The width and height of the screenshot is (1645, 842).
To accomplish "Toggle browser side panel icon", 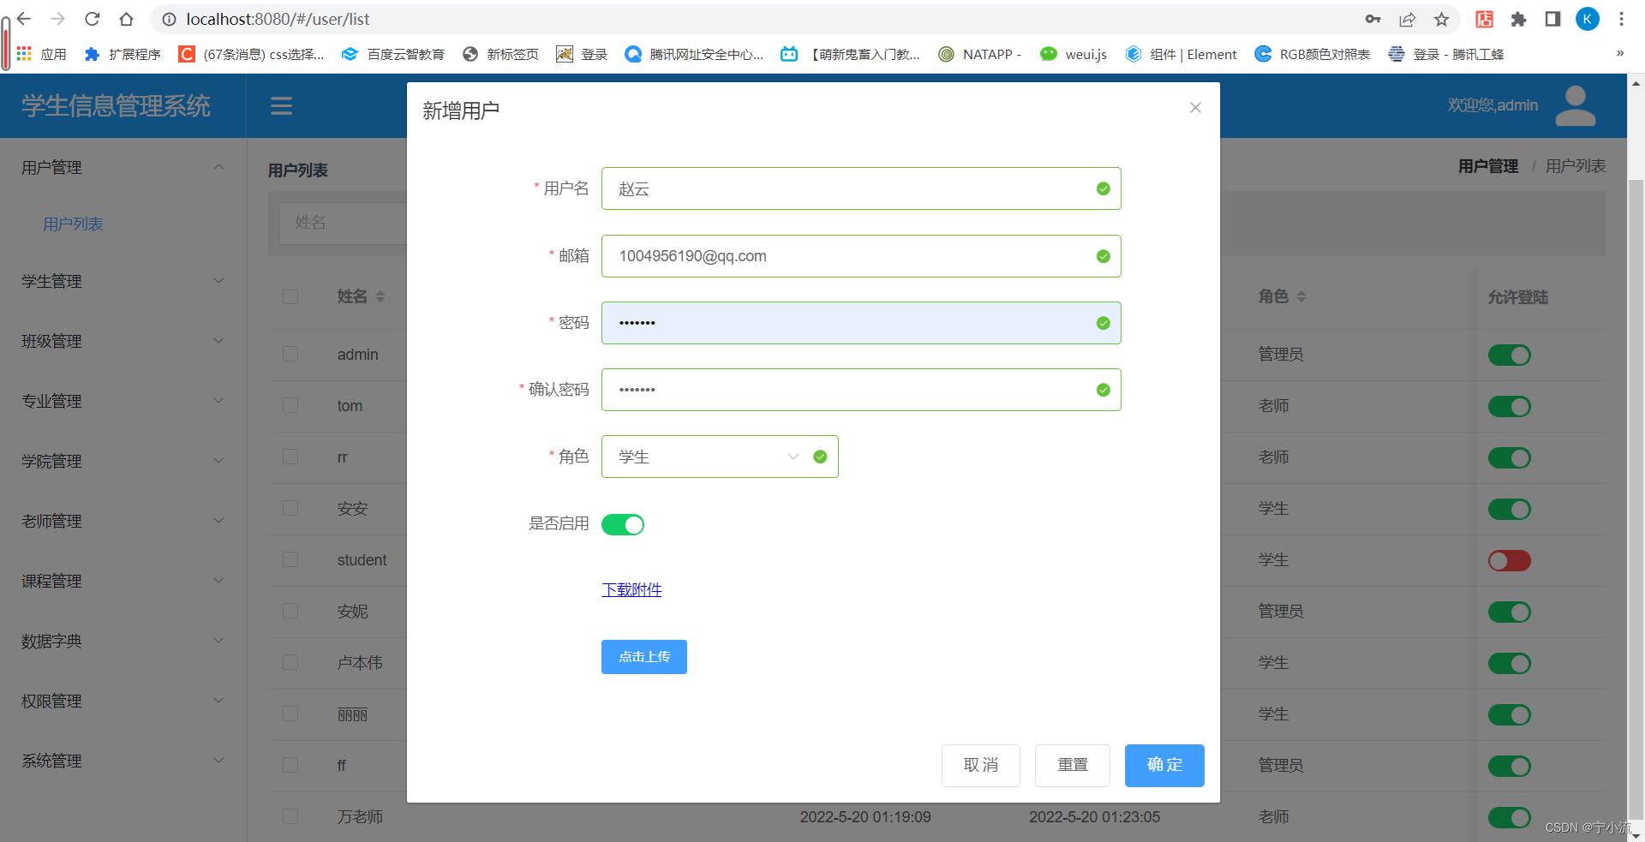I will point(1552,19).
